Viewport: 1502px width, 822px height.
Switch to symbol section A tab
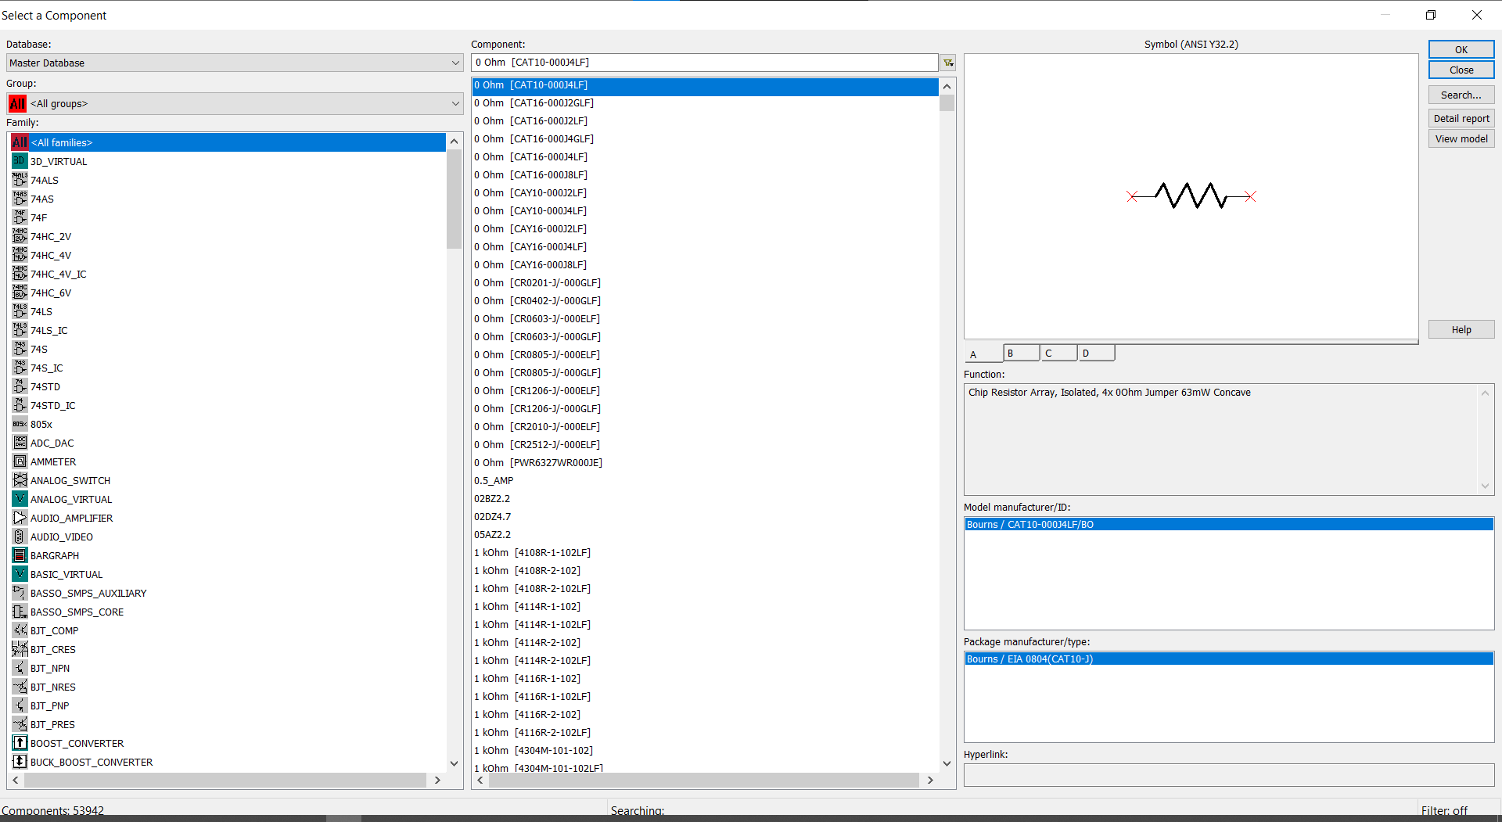point(984,354)
